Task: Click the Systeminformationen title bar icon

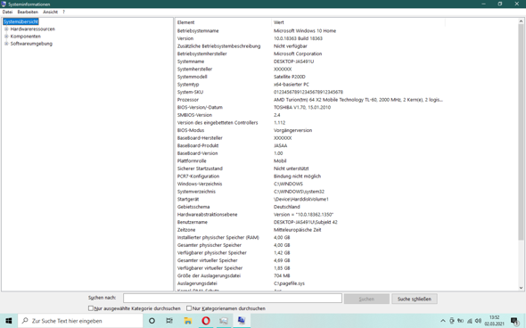Action: pos(4,4)
